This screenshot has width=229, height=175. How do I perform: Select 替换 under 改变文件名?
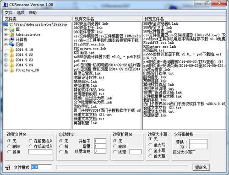pos(9,152)
